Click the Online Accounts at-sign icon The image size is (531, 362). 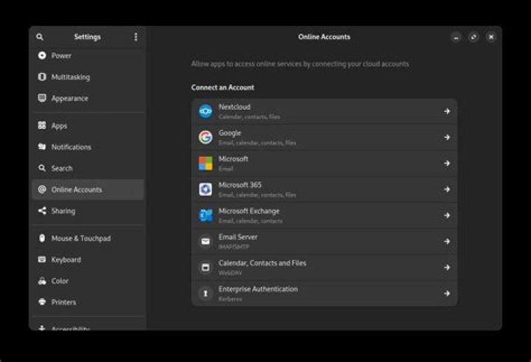point(42,189)
